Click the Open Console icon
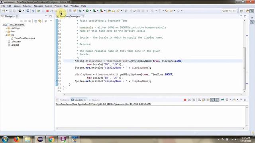The image size is (255, 143). click(234, 100)
